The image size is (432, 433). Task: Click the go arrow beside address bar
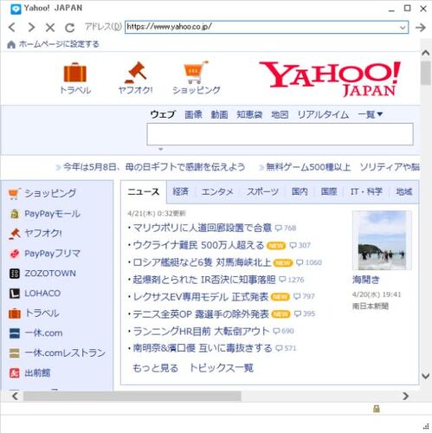(421, 28)
